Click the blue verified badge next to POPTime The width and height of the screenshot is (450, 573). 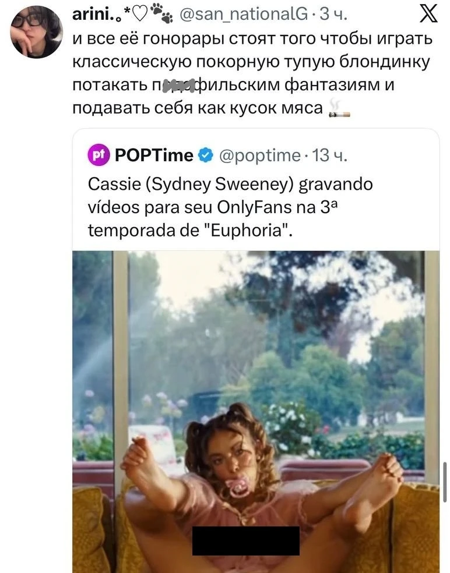(x=205, y=155)
